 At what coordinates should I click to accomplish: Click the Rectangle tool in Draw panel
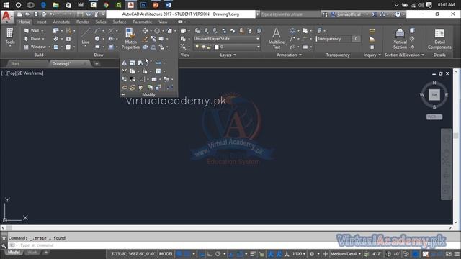tap(97, 47)
